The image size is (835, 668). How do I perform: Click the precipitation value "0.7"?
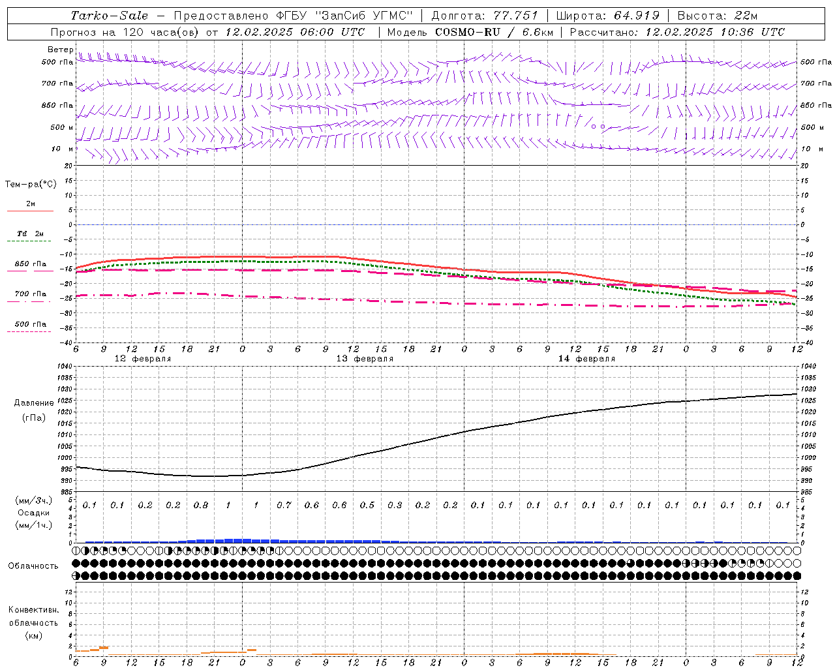(284, 506)
